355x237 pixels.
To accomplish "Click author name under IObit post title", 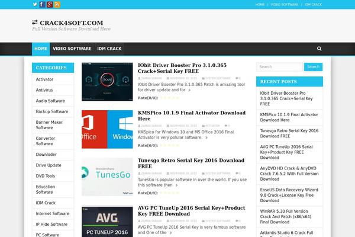I will pos(151,78).
